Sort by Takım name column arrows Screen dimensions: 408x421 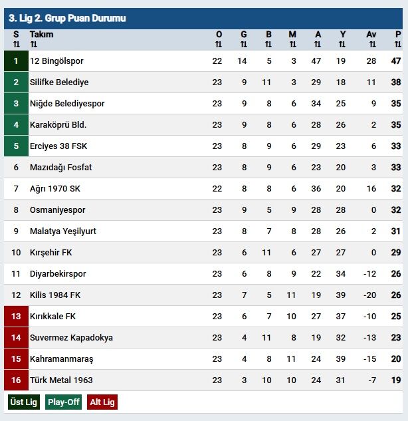(x=34, y=45)
